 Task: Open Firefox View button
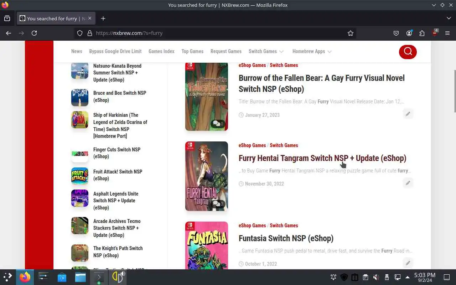coord(7,19)
